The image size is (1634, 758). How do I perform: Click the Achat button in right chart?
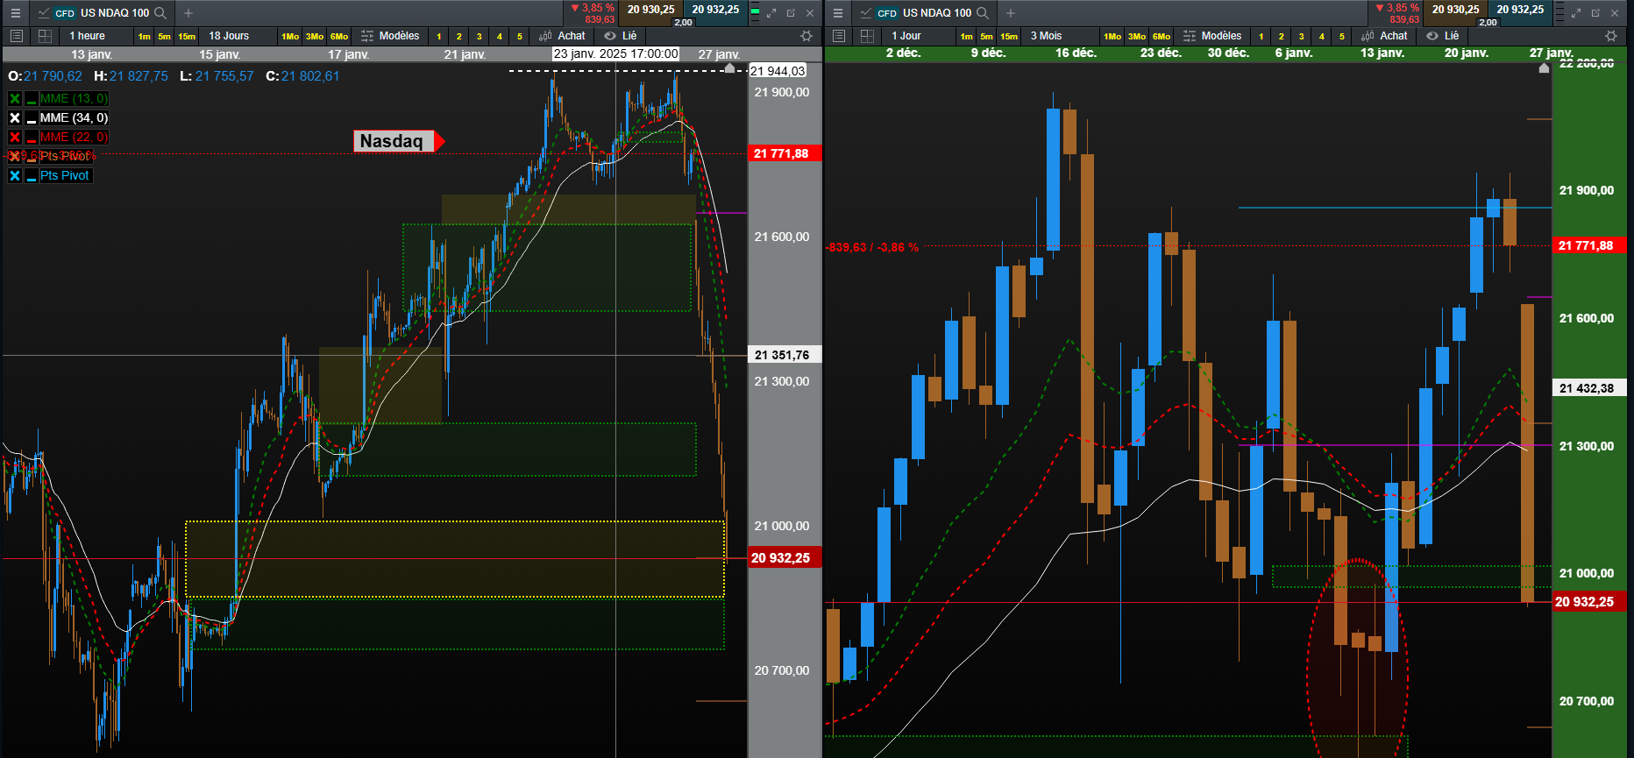[x=1384, y=36]
